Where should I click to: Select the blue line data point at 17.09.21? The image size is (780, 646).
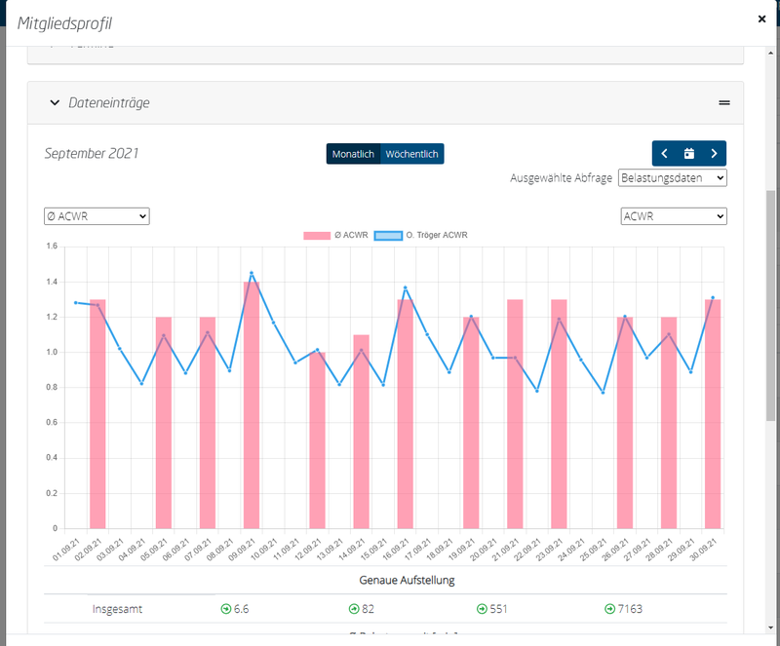point(427,334)
